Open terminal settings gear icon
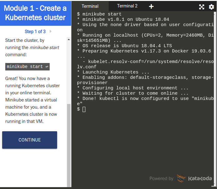 [211, 7]
